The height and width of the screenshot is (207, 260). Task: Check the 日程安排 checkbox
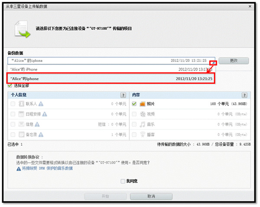coord(13,114)
